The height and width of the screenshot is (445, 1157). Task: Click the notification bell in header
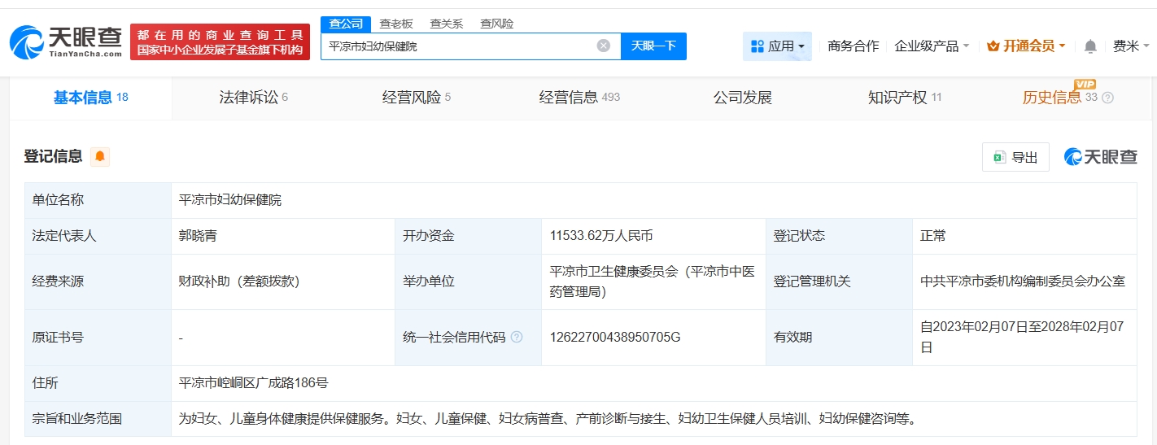click(1090, 46)
